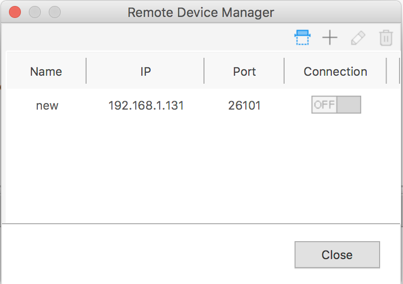The width and height of the screenshot is (403, 284).
Task: Close the window with the red button
Action: coord(15,12)
